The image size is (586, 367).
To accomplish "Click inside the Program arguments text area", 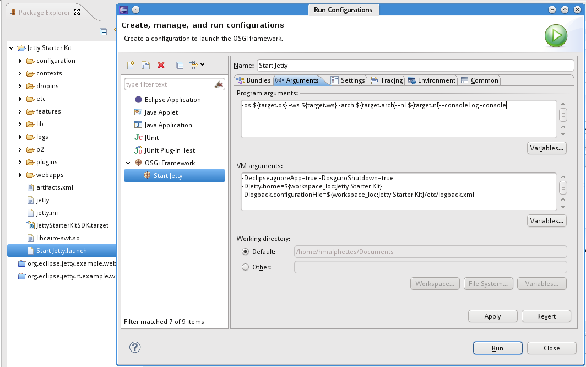I will (x=399, y=119).
